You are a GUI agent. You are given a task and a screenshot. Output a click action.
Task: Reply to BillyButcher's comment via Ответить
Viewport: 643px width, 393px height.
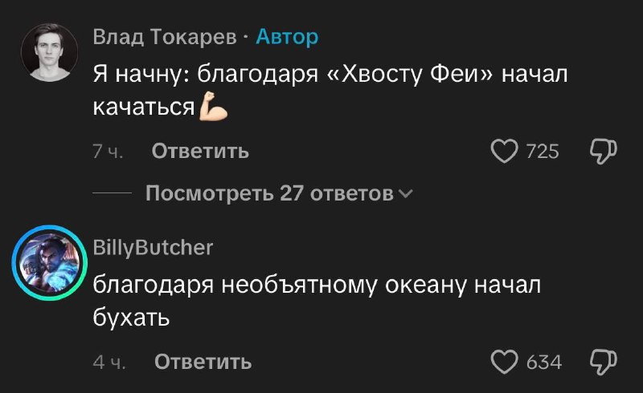[203, 363]
